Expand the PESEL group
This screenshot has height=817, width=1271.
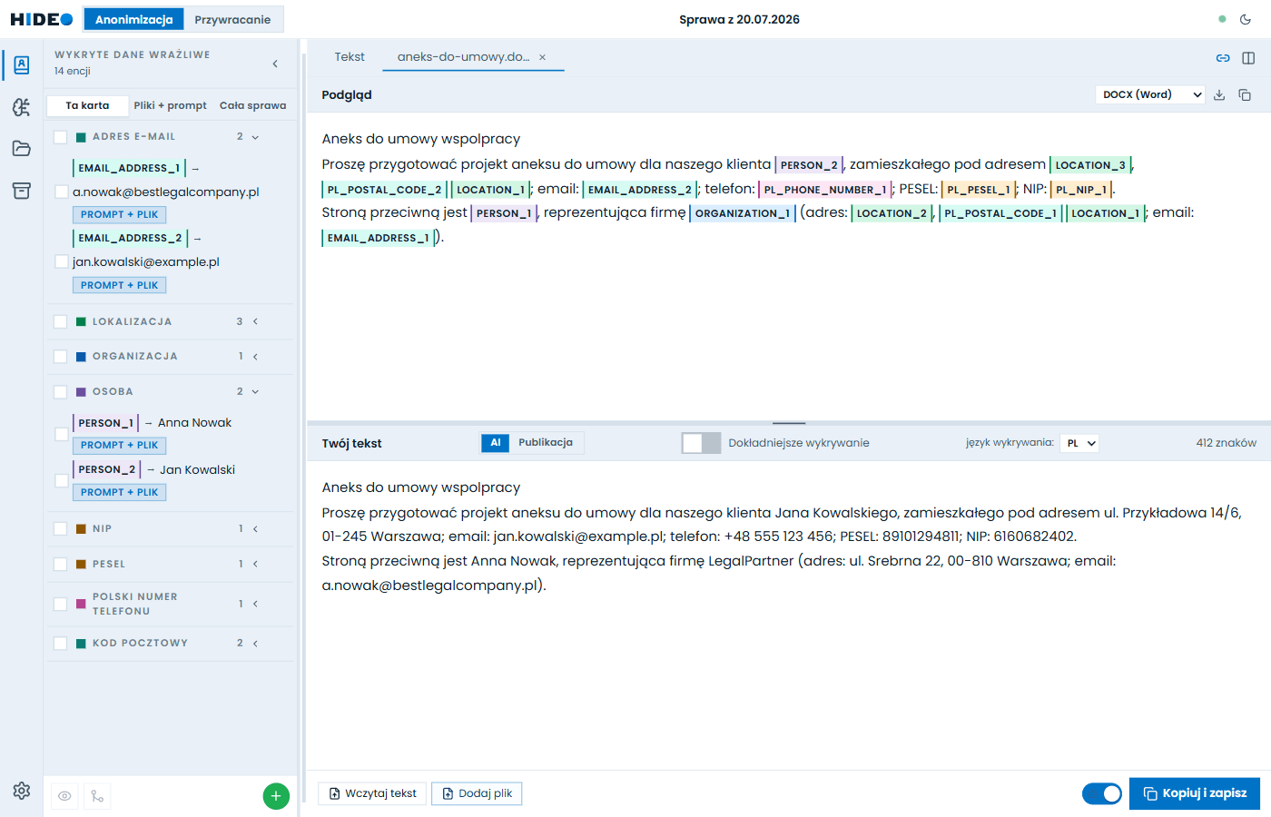[x=255, y=564]
